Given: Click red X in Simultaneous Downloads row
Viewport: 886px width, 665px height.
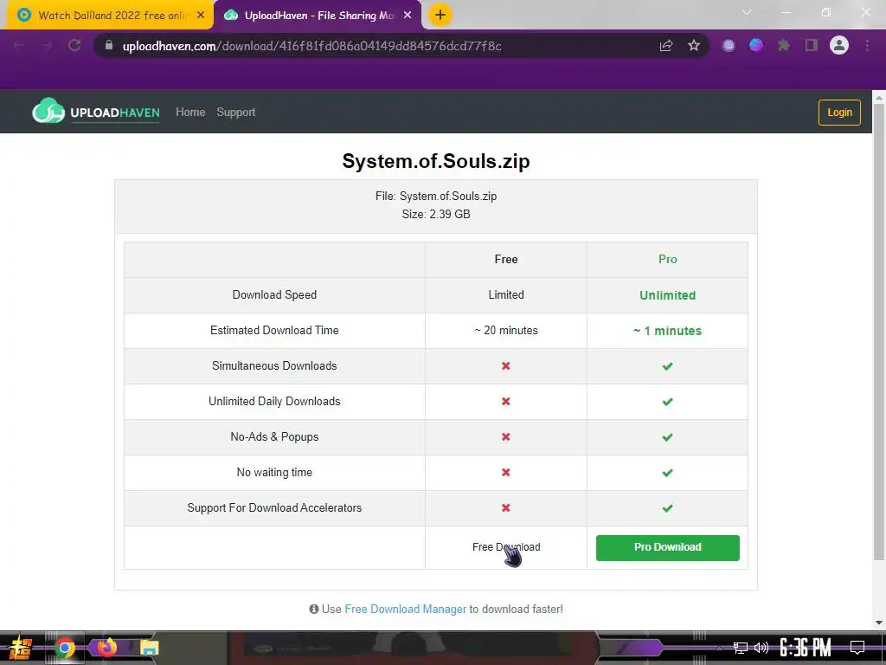Looking at the screenshot, I should (x=505, y=366).
